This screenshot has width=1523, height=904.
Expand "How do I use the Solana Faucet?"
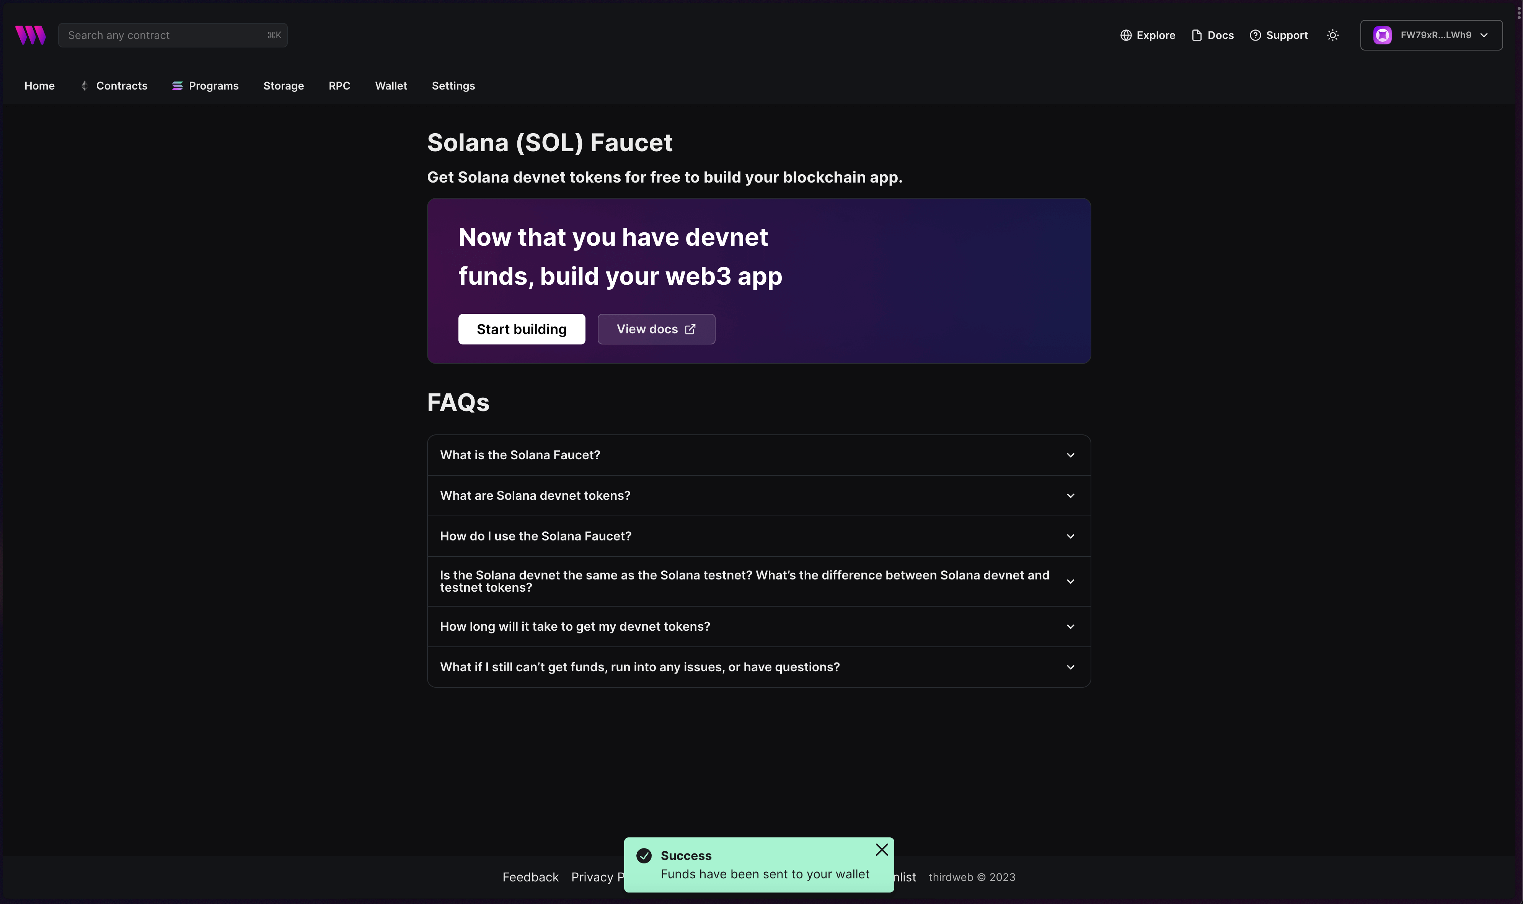tap(759, 536)
